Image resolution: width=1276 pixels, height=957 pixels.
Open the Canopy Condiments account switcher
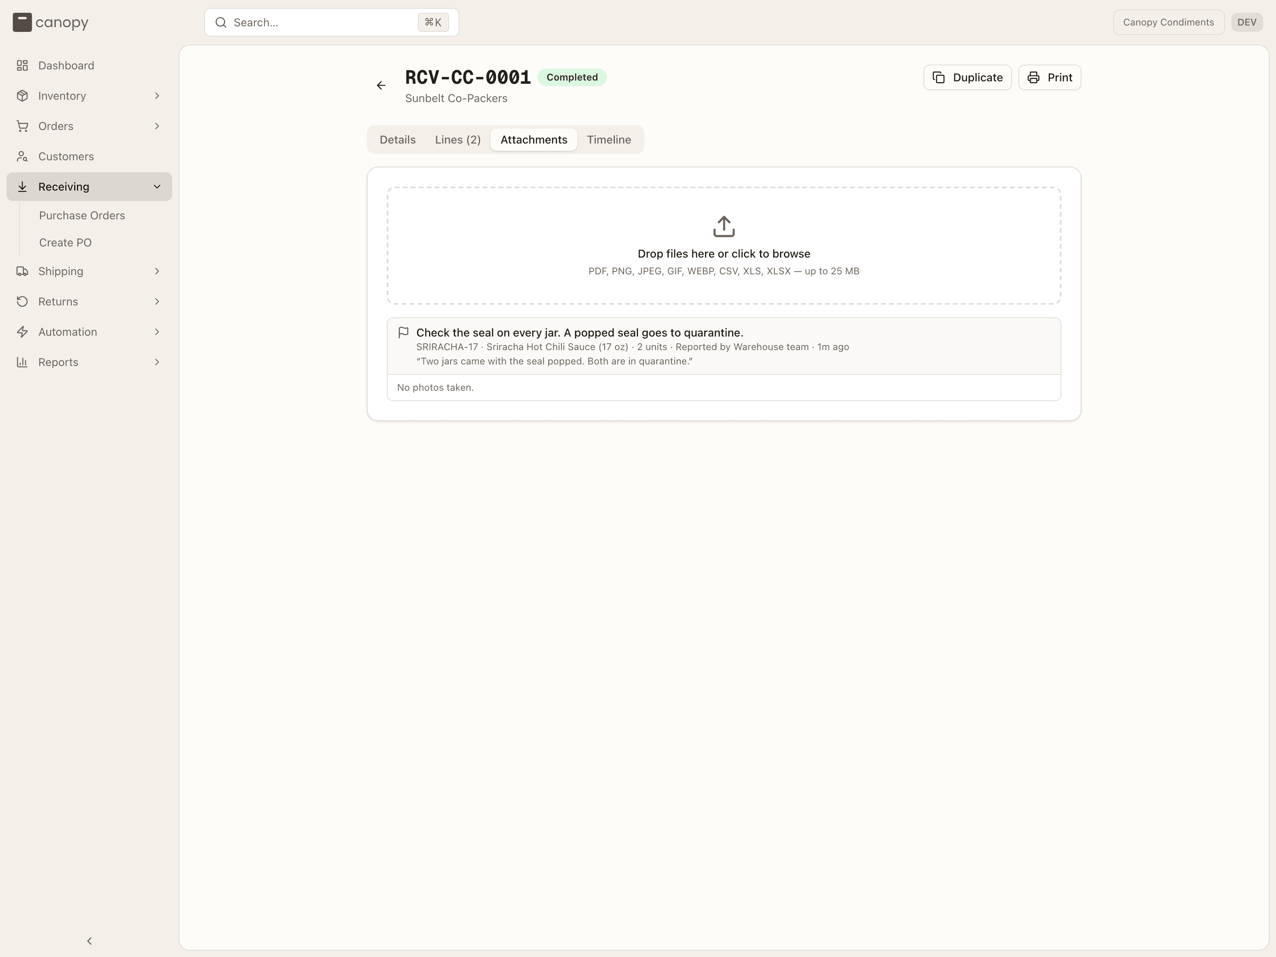coord(1168,22)
